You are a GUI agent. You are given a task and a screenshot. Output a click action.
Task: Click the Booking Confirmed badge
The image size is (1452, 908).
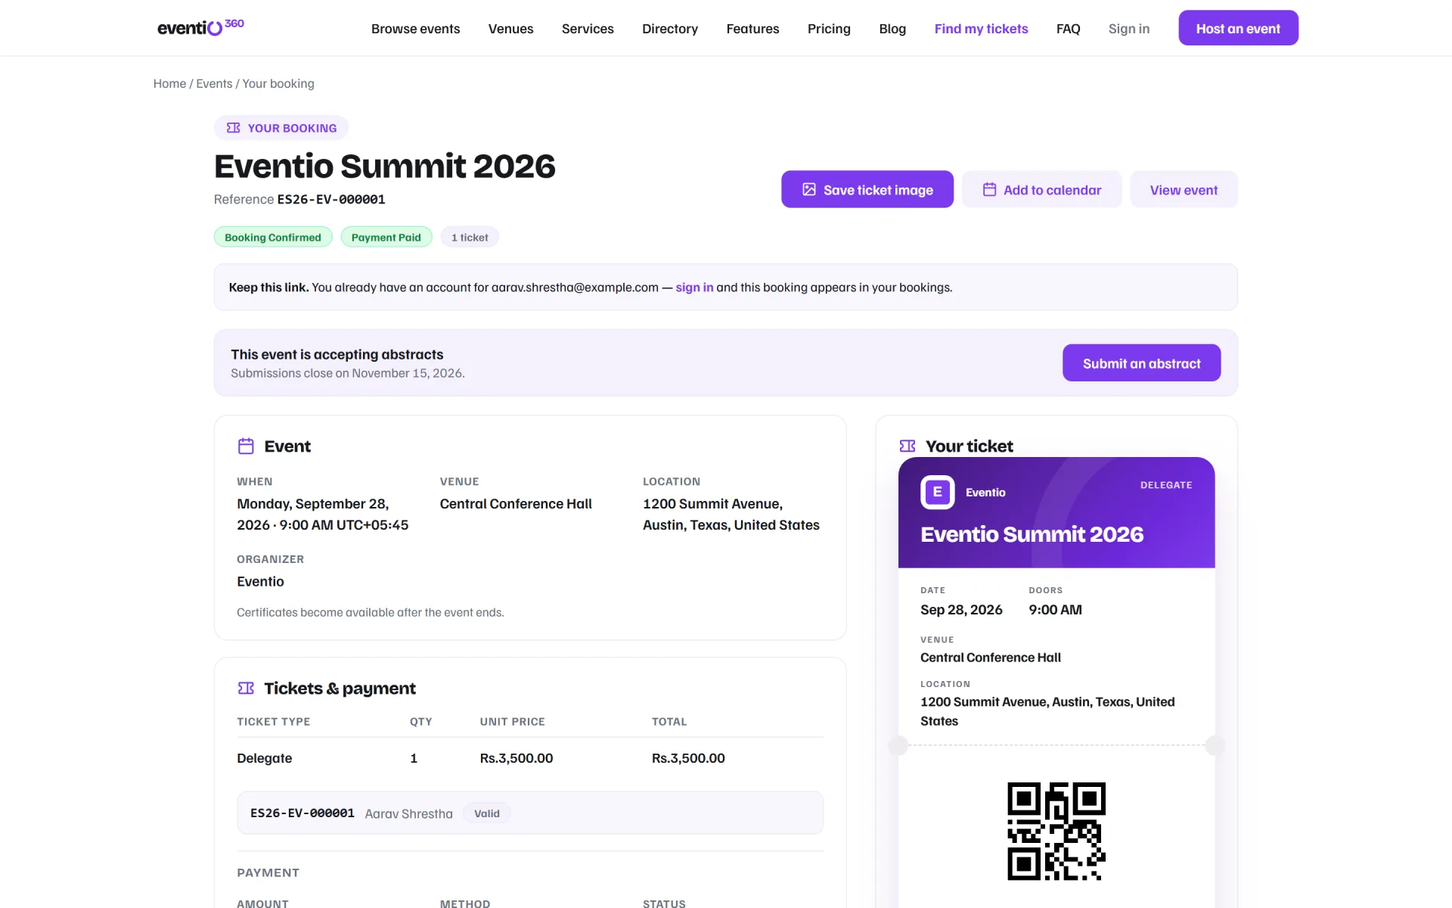[273, 237]
